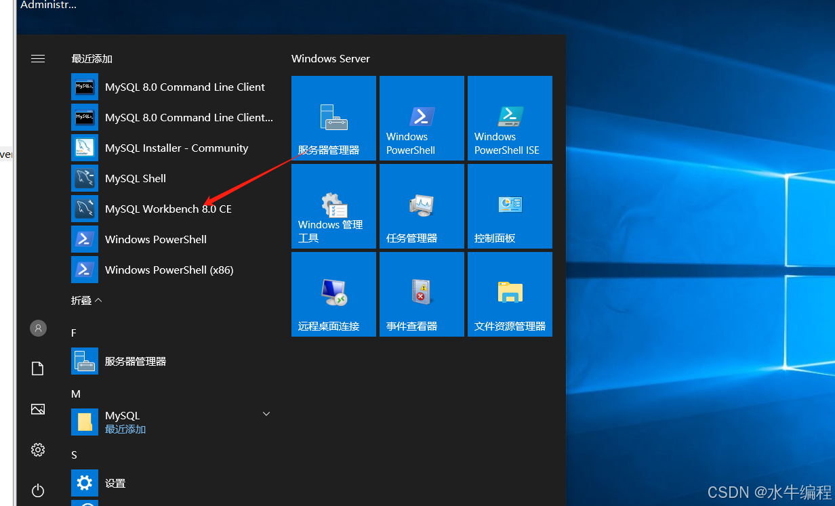This screenshot has height=506, width=835.
Task: Open the truncated MySQL 8.0 Command Line Client... entry icon
Action: click(x=85, y=117)
